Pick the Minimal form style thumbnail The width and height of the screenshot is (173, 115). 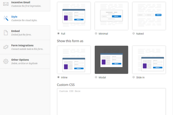111,16
